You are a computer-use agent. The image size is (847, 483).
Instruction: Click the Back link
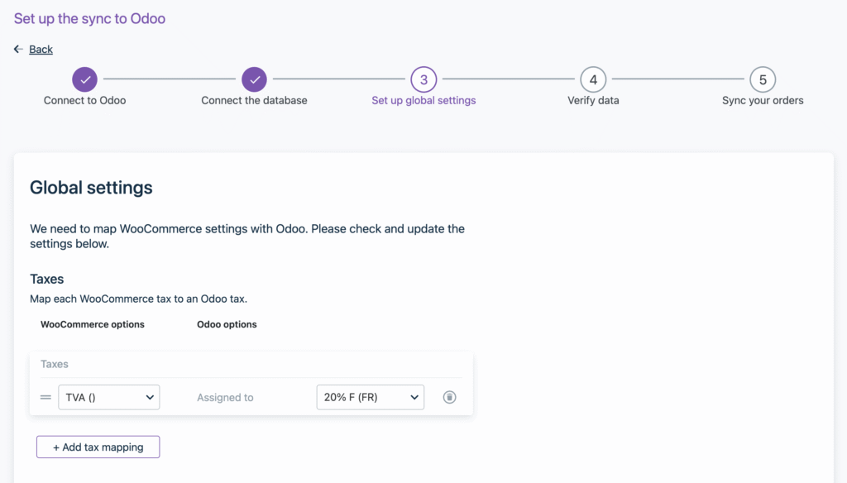pyautogui.click(x=41, y=50)
